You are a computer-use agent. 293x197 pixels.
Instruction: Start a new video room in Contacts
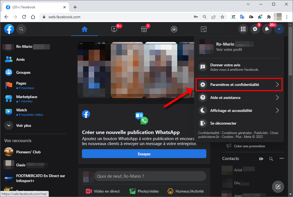click(261, 159)
